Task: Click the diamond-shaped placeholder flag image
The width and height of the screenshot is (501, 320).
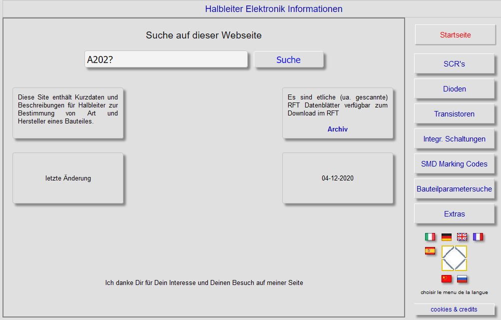Action: (x=454, y=258)
